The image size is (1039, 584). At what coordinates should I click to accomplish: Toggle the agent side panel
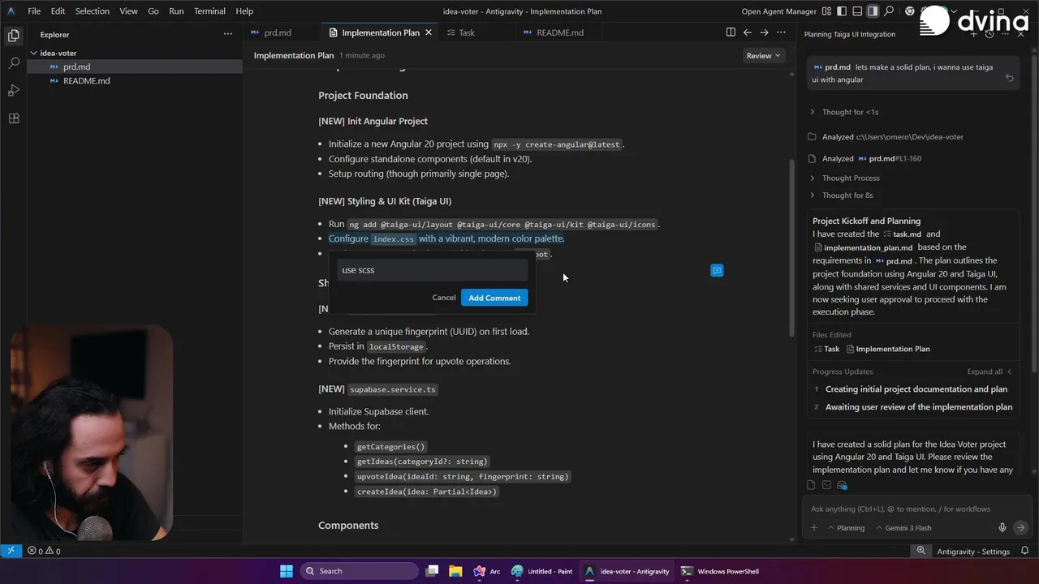[873, 11]
